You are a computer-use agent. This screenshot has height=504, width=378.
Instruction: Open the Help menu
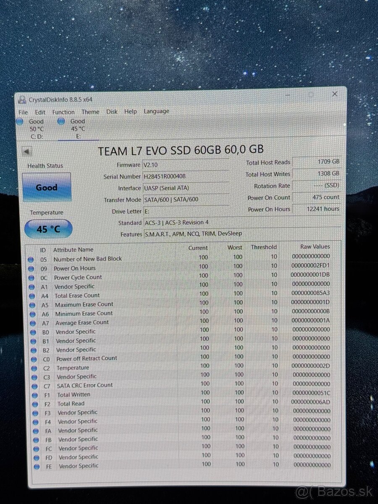[131, 111]
